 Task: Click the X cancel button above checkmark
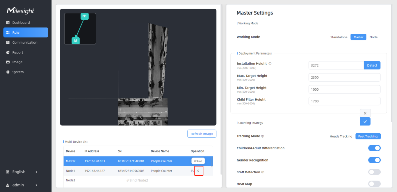click(365, 113)
